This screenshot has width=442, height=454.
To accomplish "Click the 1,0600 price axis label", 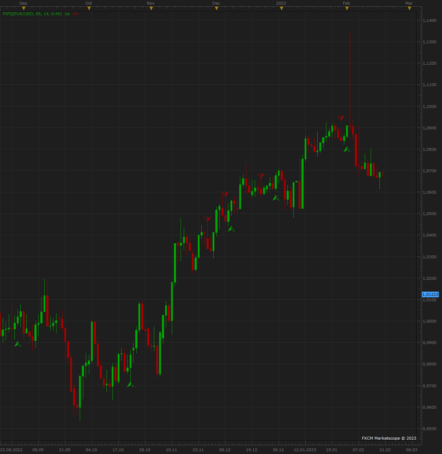I will click(x=429, y=192).
